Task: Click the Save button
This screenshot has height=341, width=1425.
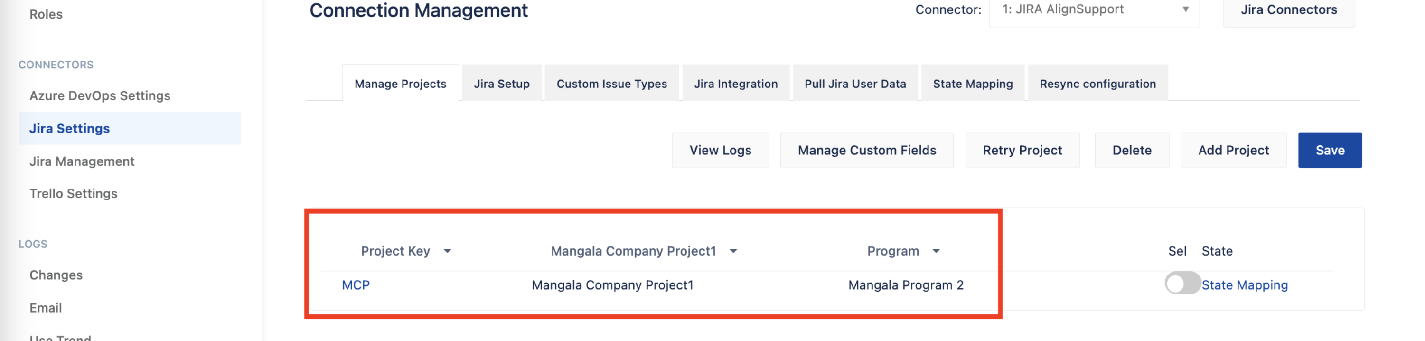Action: pos(1329,150)
